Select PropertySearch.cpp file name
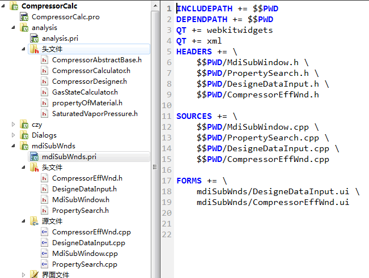The width and height of the screenshot is (369, 278). (x=84, y=264)
